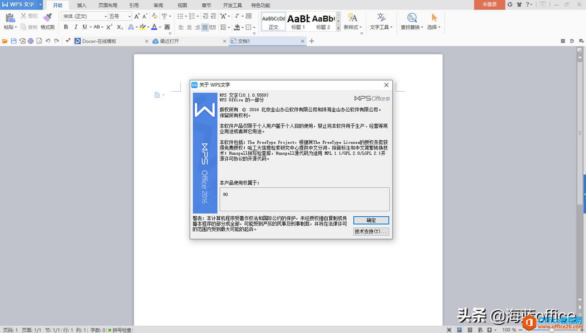586x333 pixels.
Task: Apply bold with the B icon
Action: 66,27
